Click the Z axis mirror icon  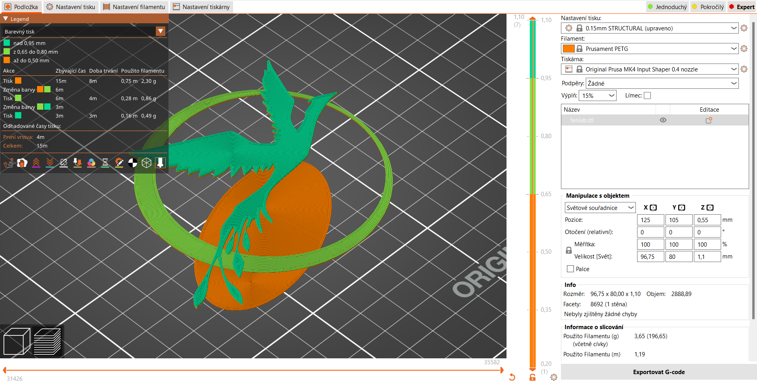pyautogui.click(x=710, y=208)
